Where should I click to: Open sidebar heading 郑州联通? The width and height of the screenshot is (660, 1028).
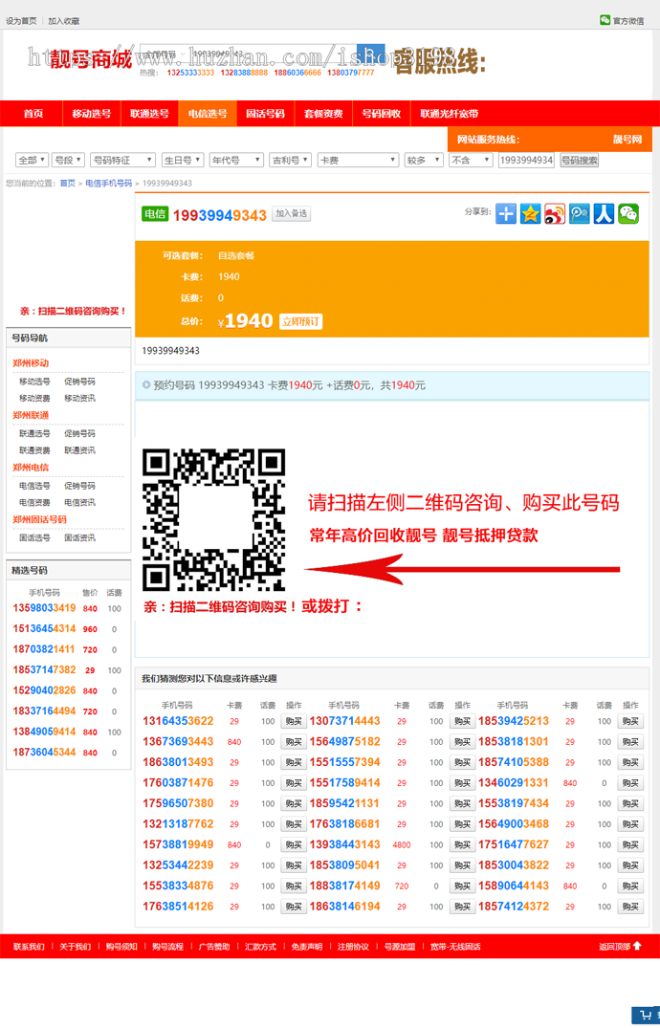pos(31,416)
